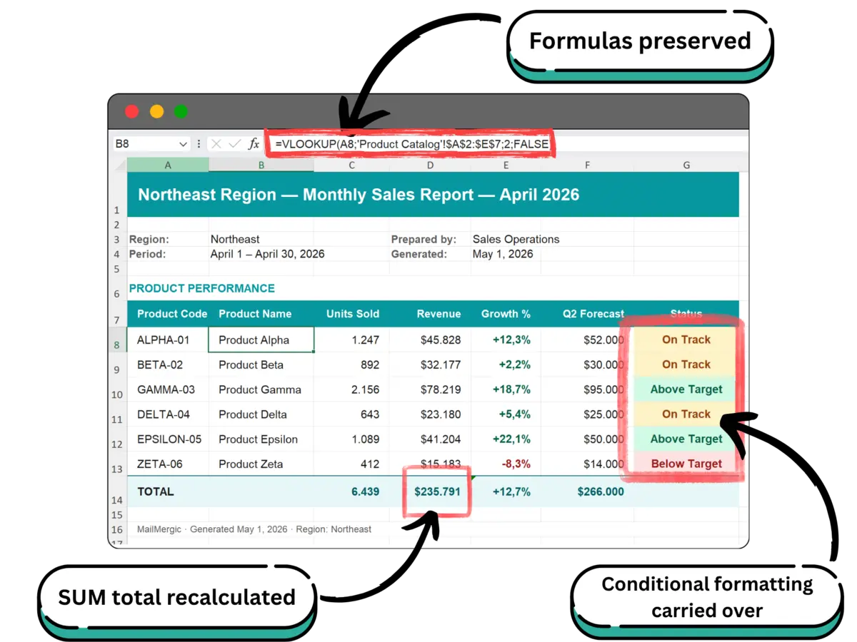Viewport: 857px width, 642px height.
Task: Click the enter checkmark icon in formula bar
Action: (x=234, y=144)
